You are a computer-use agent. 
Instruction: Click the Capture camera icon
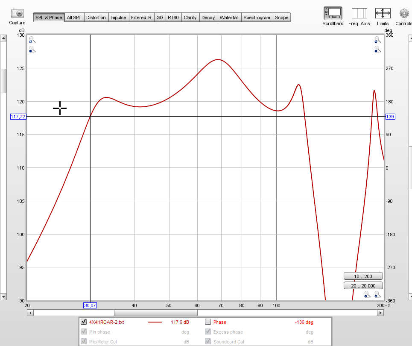tap(18, 13)
